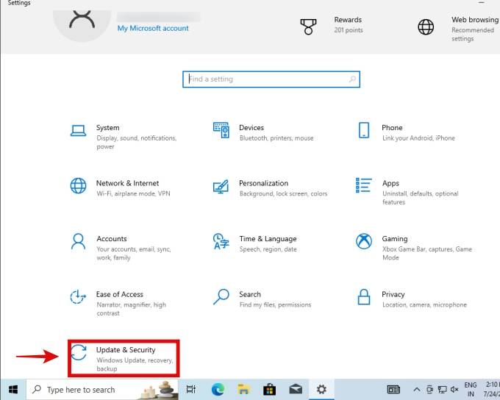The image size is (500, 400).
Task: Open Time & Language label
Action: (268, 238)
